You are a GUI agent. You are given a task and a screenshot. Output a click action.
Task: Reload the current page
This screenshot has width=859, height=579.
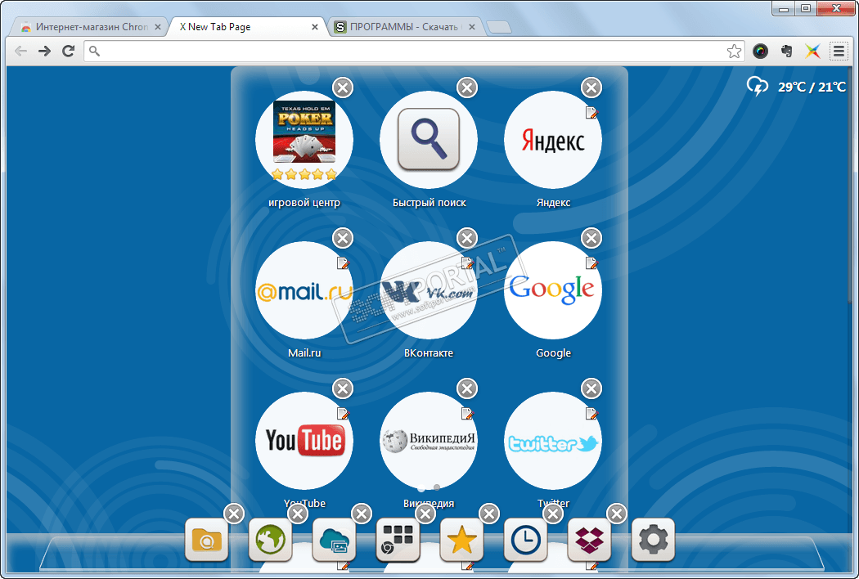[x=69, y=52]
